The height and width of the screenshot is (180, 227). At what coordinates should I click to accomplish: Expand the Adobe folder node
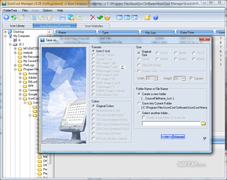point(20,78)
